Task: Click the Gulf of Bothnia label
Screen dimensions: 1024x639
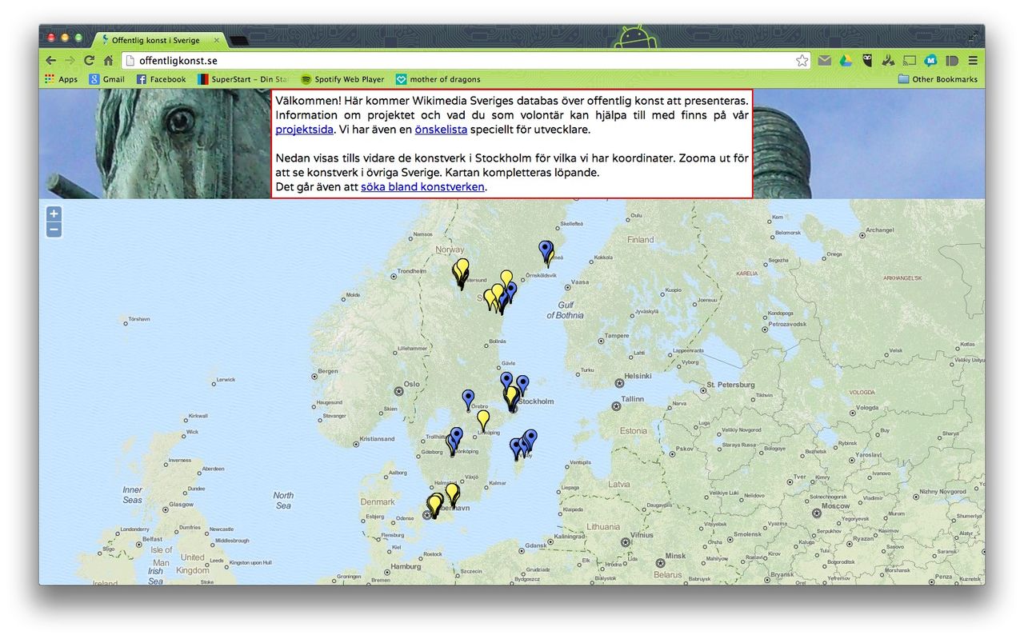Action: tap(565, 310)
